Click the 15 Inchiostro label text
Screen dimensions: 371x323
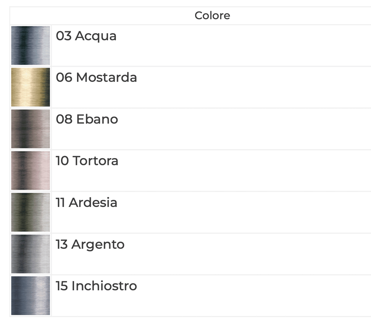[x=96, y=286]
